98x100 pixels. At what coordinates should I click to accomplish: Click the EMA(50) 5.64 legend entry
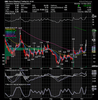[x=10, y=29]
